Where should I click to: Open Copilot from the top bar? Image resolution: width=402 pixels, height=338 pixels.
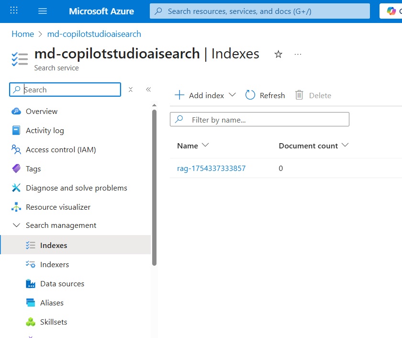click(391, 11)
